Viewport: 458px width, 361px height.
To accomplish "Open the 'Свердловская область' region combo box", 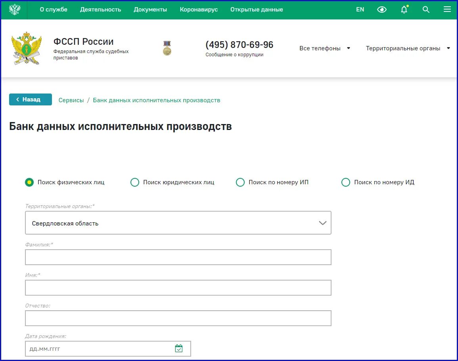I will (178, 223).
